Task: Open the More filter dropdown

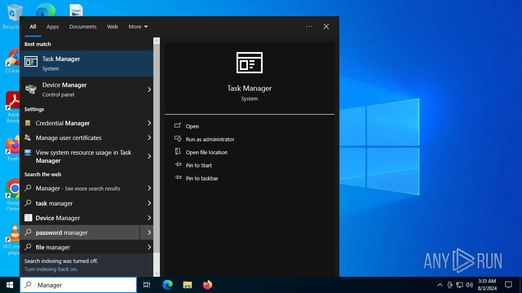Action: [x=138, y=26]
